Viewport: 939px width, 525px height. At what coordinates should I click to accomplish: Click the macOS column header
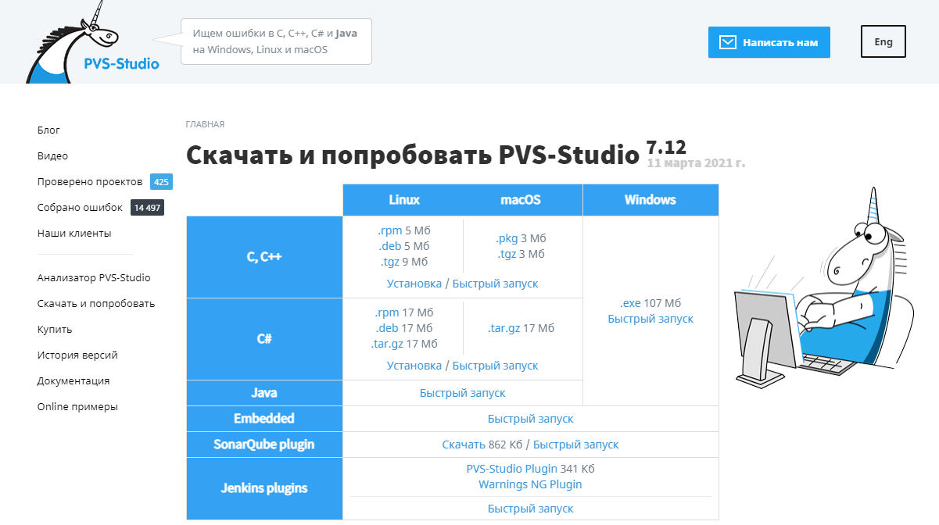point(521,200)
